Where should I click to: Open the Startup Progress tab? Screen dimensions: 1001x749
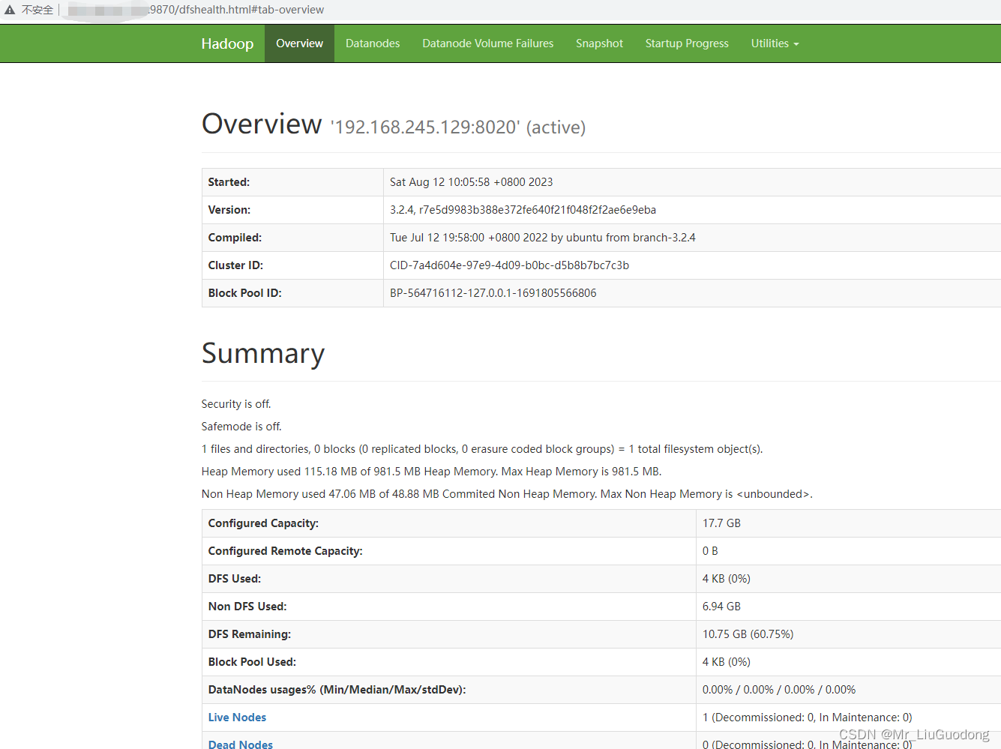click(687, 43)
